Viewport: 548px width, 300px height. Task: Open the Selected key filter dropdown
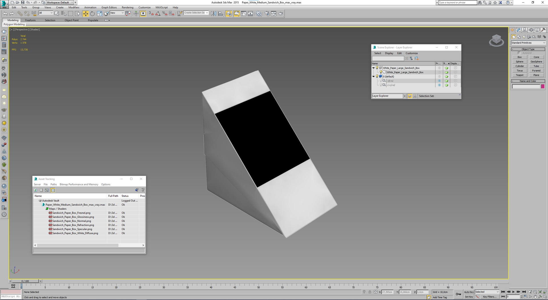click(487, 292)
